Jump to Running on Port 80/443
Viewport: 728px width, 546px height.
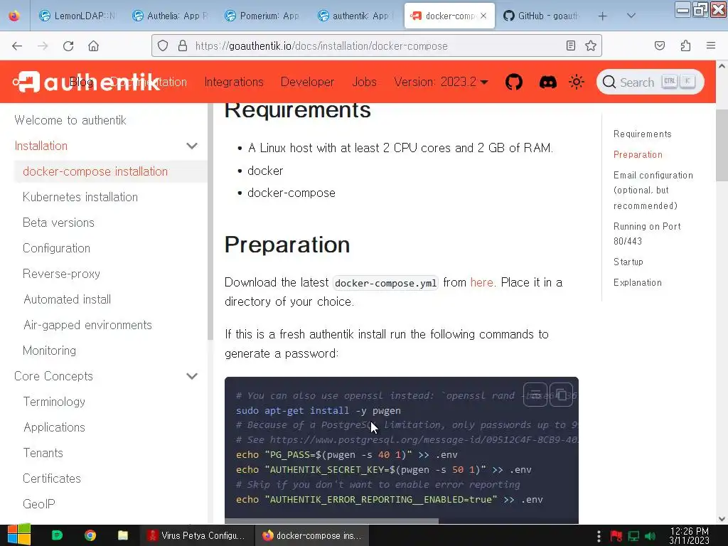pyautogui.click(x=647, y=233)
